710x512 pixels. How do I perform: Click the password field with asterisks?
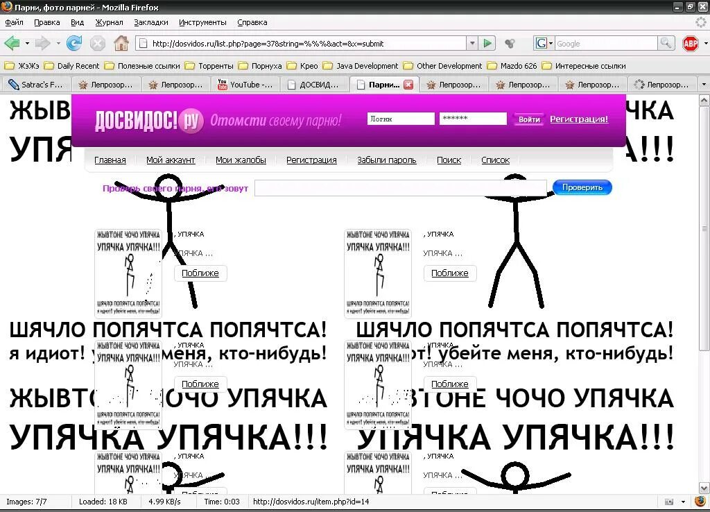click(x=473, y=119)
